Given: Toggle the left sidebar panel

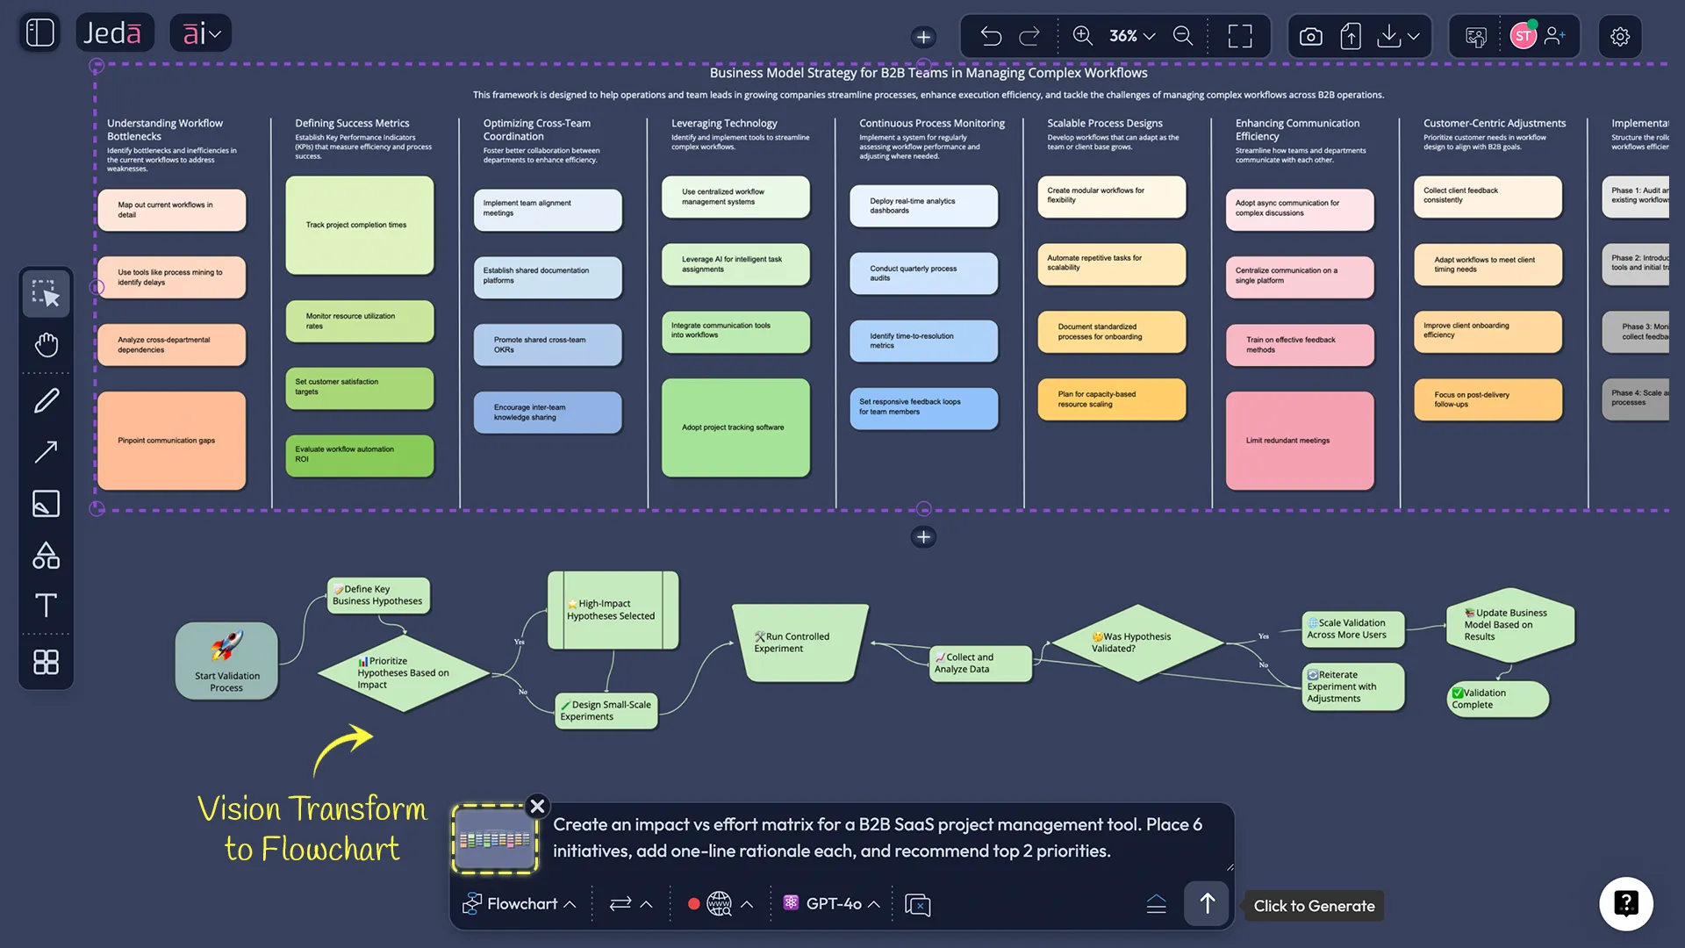Looking at the screenshot, I should [x=39, y=32].
